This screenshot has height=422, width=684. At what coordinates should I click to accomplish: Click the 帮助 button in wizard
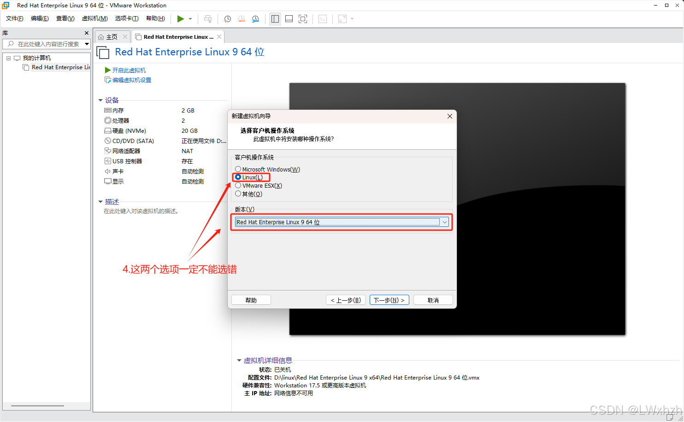tap(251, 300)
